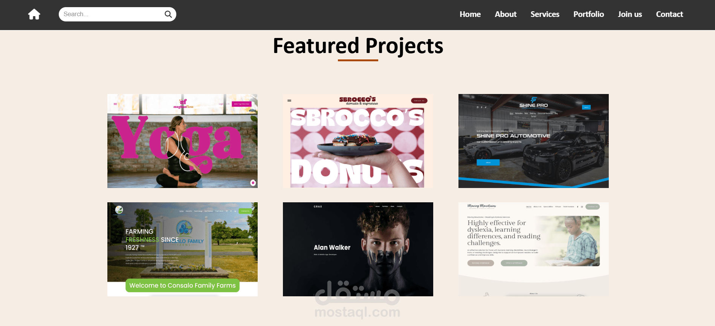Select the Join us link
Screen dimensions: 715x326
pos(630,14)
